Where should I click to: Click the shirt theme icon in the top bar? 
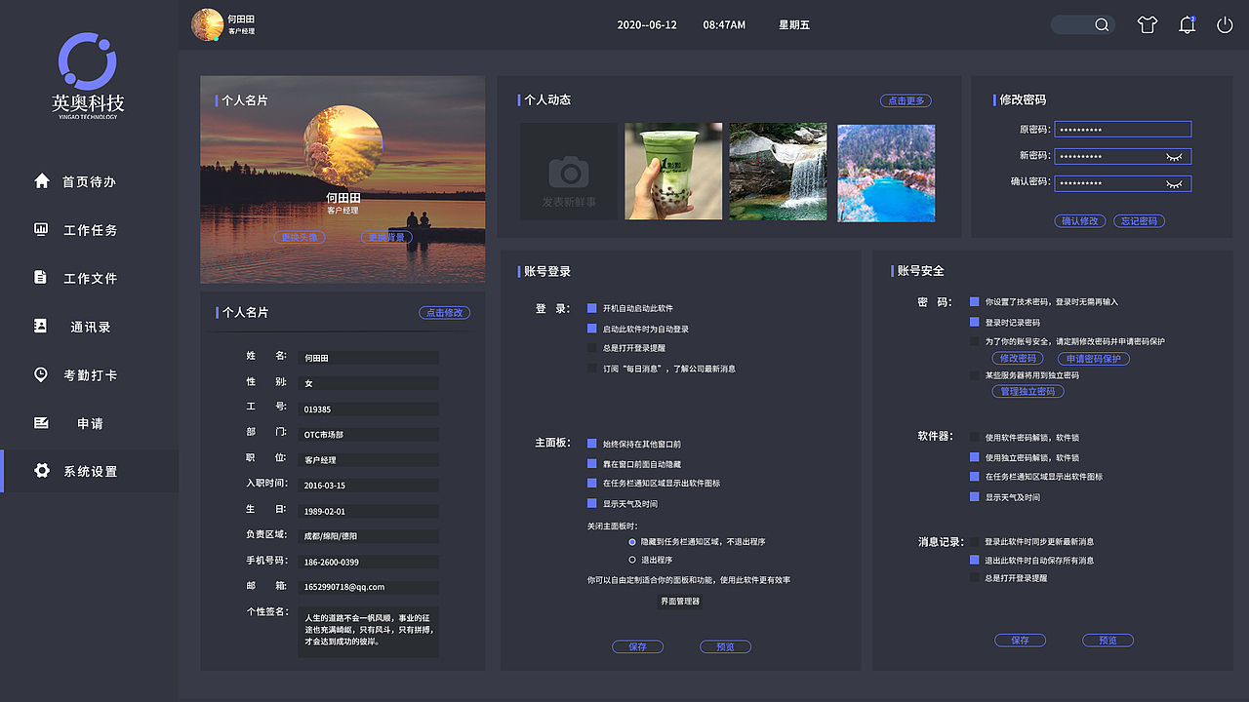point(1148,24)
